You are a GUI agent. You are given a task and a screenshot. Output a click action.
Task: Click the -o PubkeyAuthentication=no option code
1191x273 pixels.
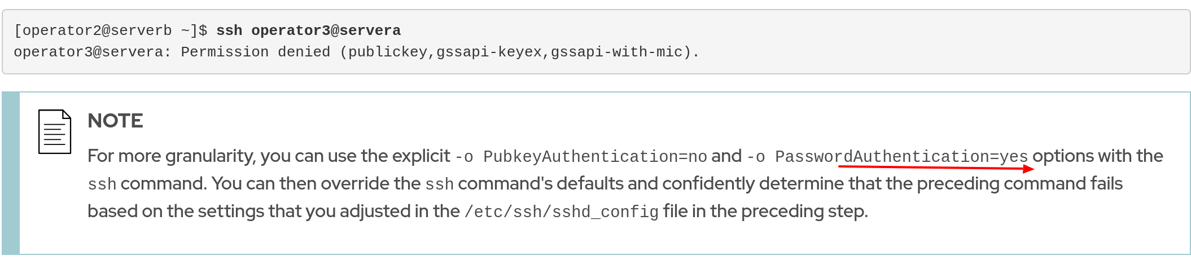[x=581, y=156]
